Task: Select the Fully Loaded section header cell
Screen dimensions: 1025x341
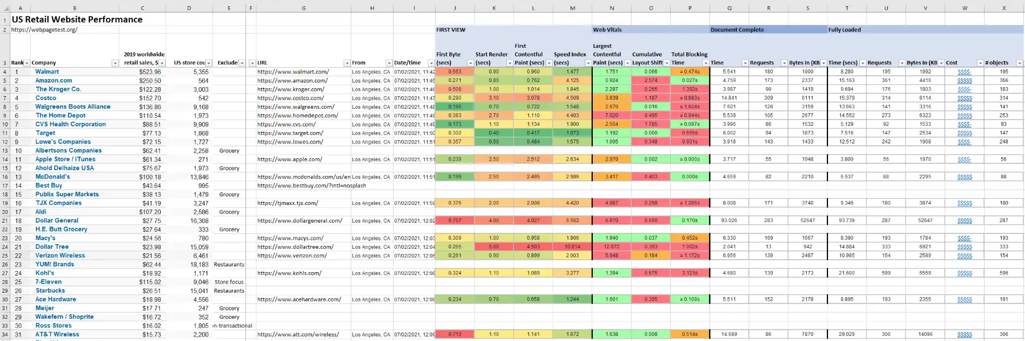Action: (x=925, y=30)
